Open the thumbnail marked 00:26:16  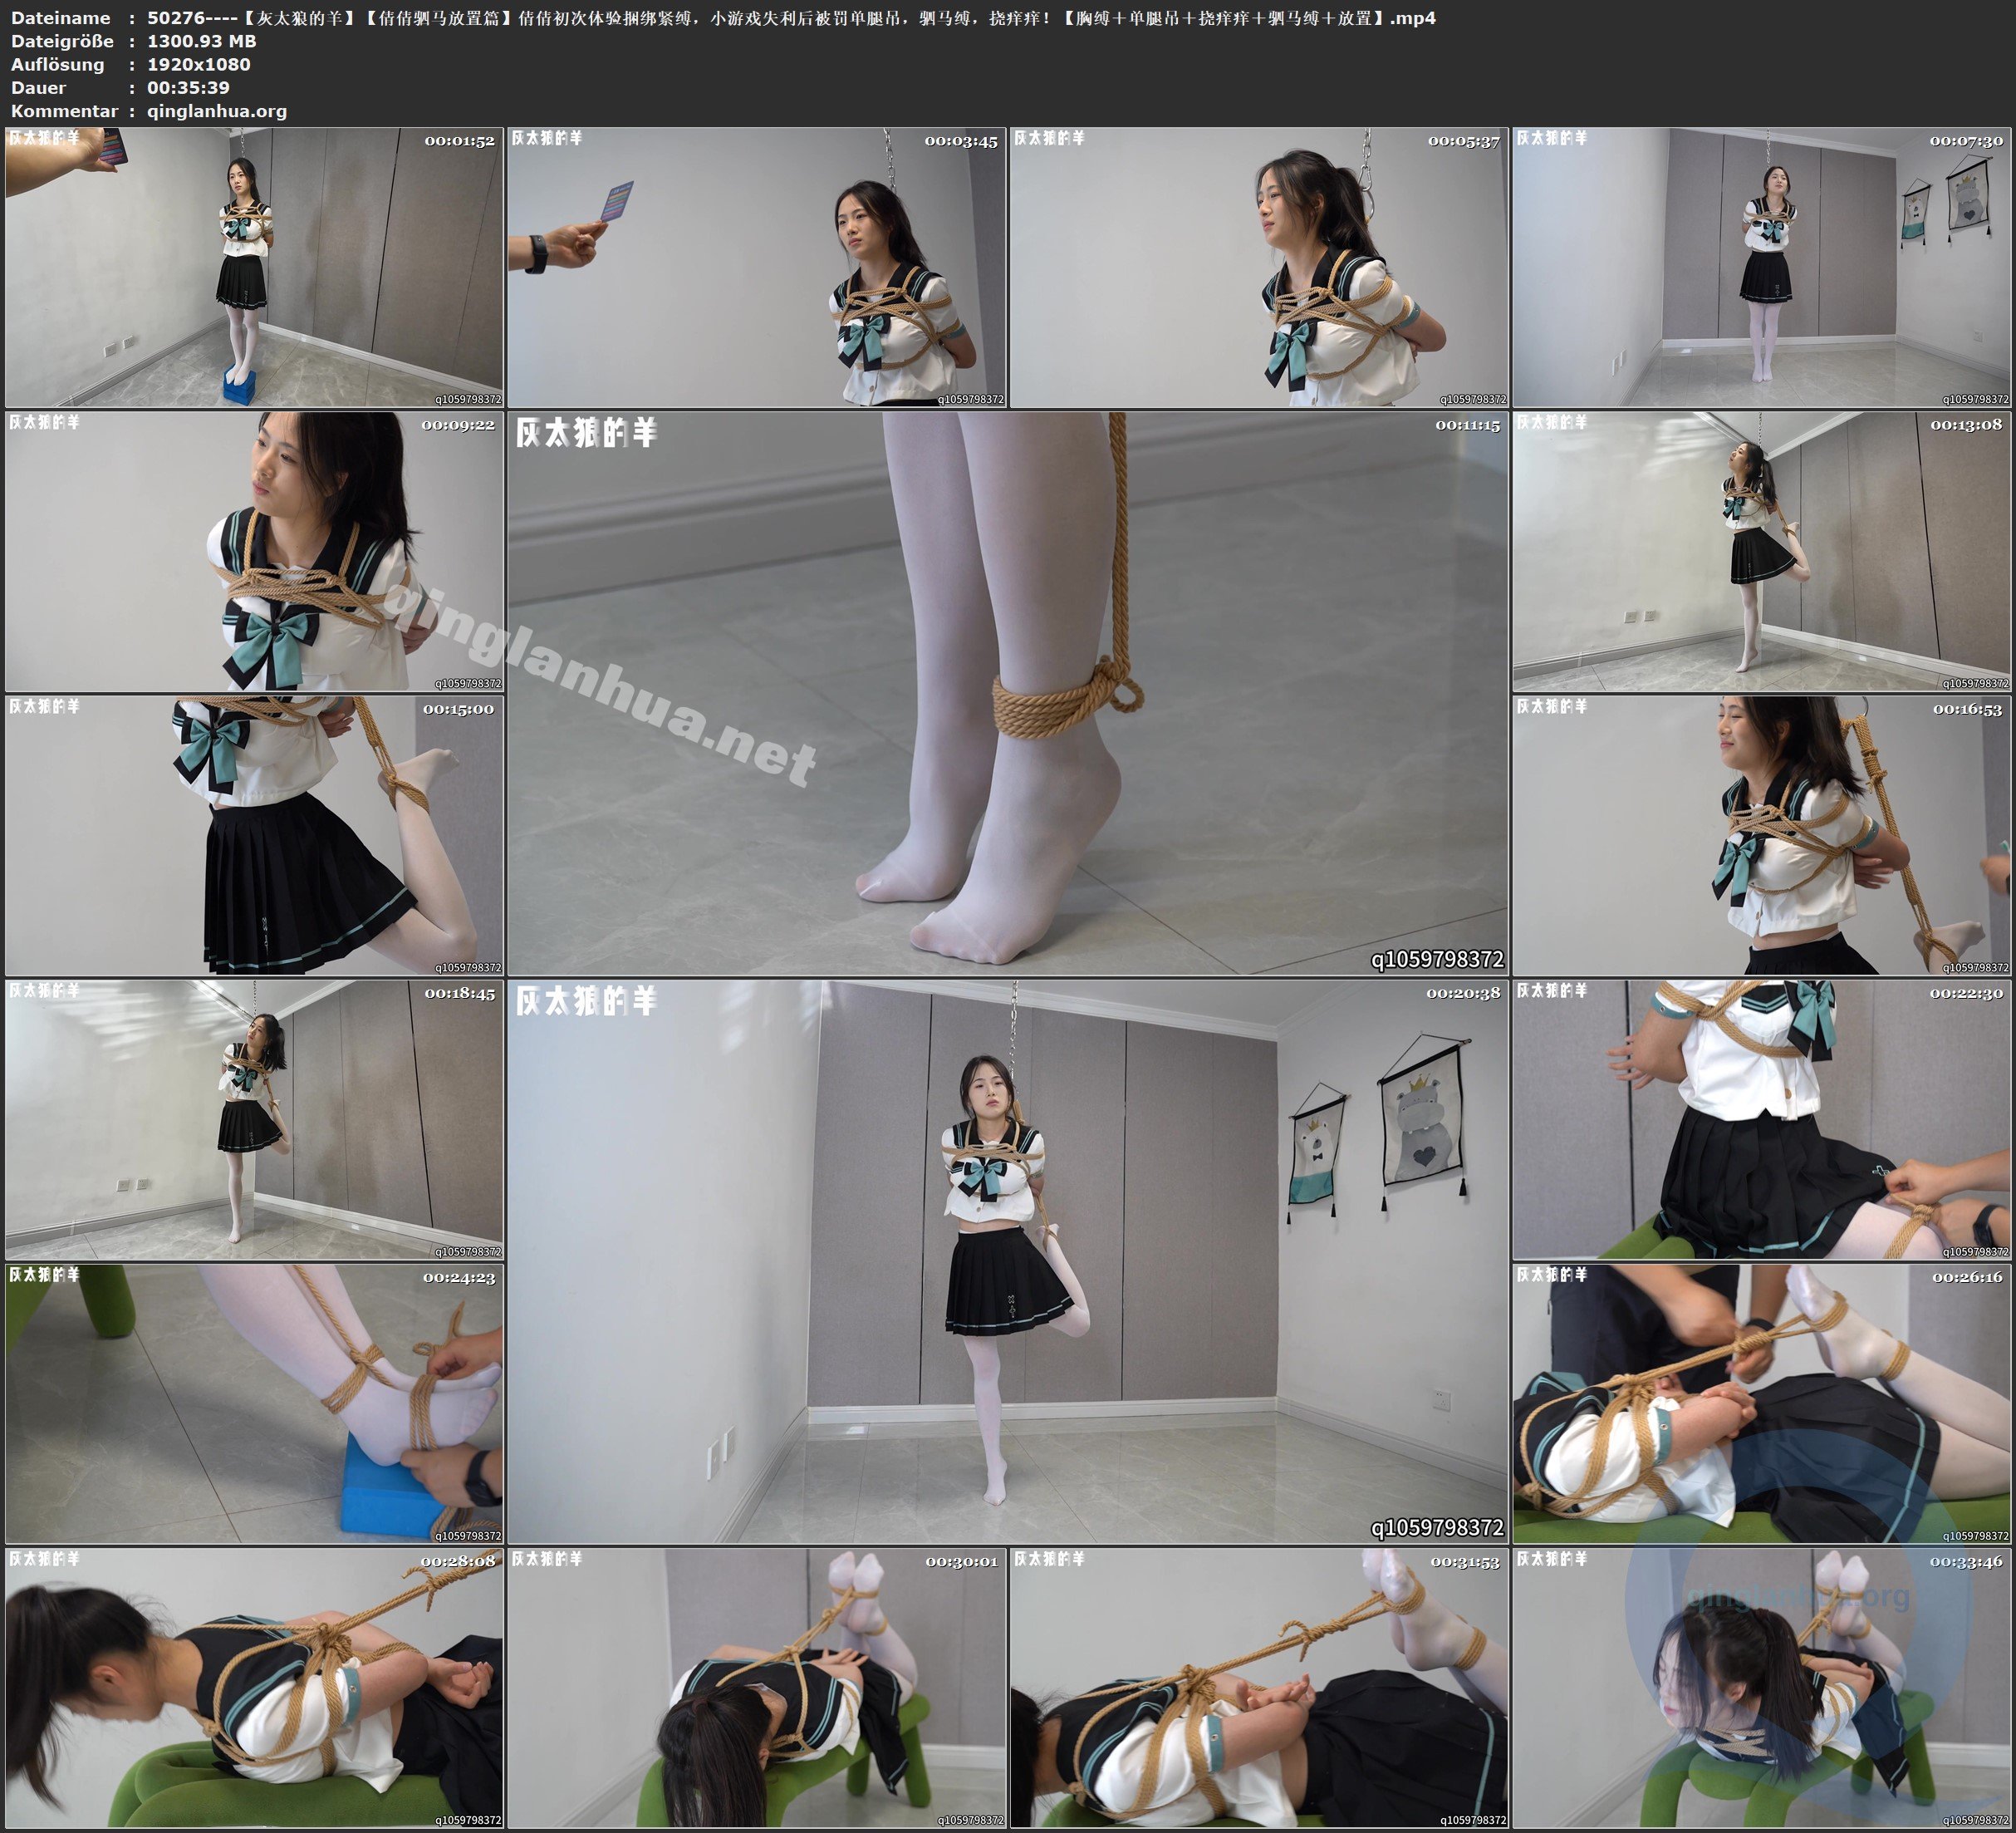(1762, 1403)
